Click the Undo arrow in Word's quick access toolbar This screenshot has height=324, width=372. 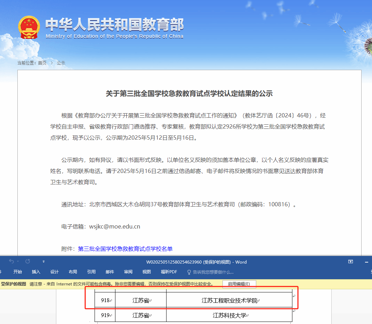pyautogui.click(x=11, y=261)
